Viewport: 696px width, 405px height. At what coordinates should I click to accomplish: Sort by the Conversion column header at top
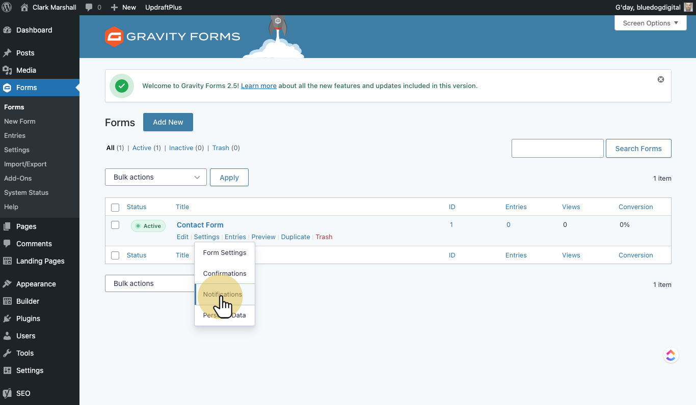tap(636, 207)
